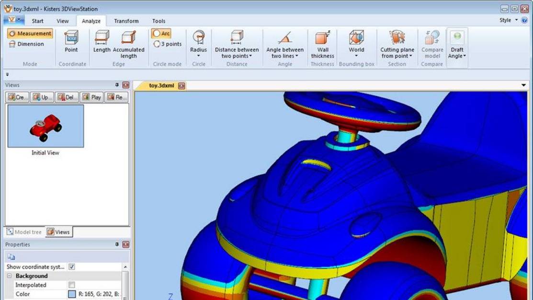
Task: Close the toy.3dxml document tab
Action: point(181,86)
